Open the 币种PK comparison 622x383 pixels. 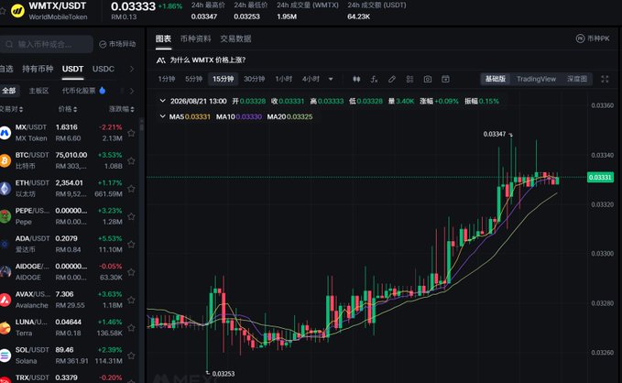[x=593, y=38]
